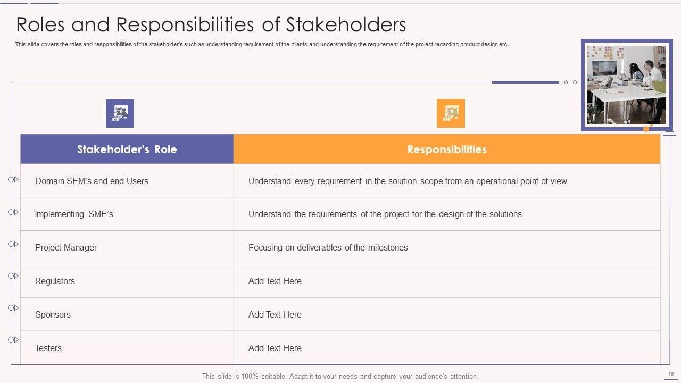Image resolution: width=681 pixels, height=383 pixels.
Task: Click Add Text Here in Testers row
Action: coord(275,348)
